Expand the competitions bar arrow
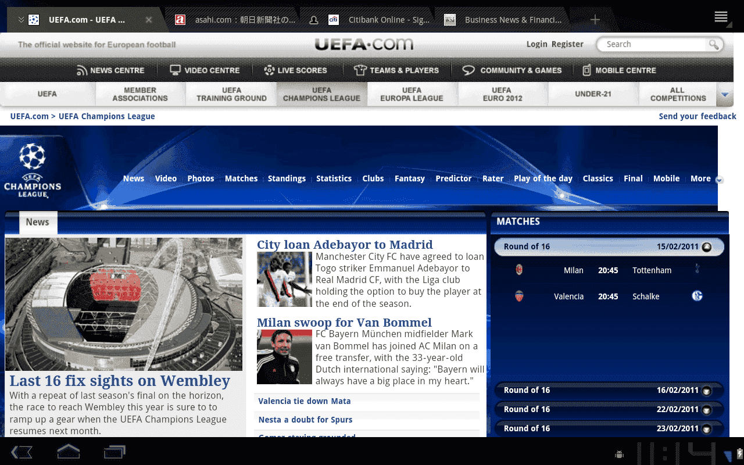The height and width of the screenshot is (465, 744). [725, 94]
